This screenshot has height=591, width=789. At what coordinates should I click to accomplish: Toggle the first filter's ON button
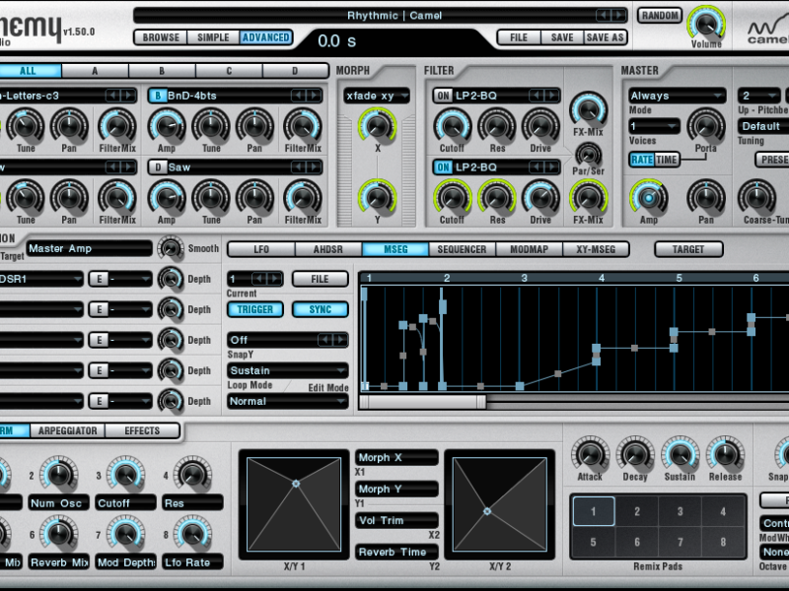coord(443,96)
